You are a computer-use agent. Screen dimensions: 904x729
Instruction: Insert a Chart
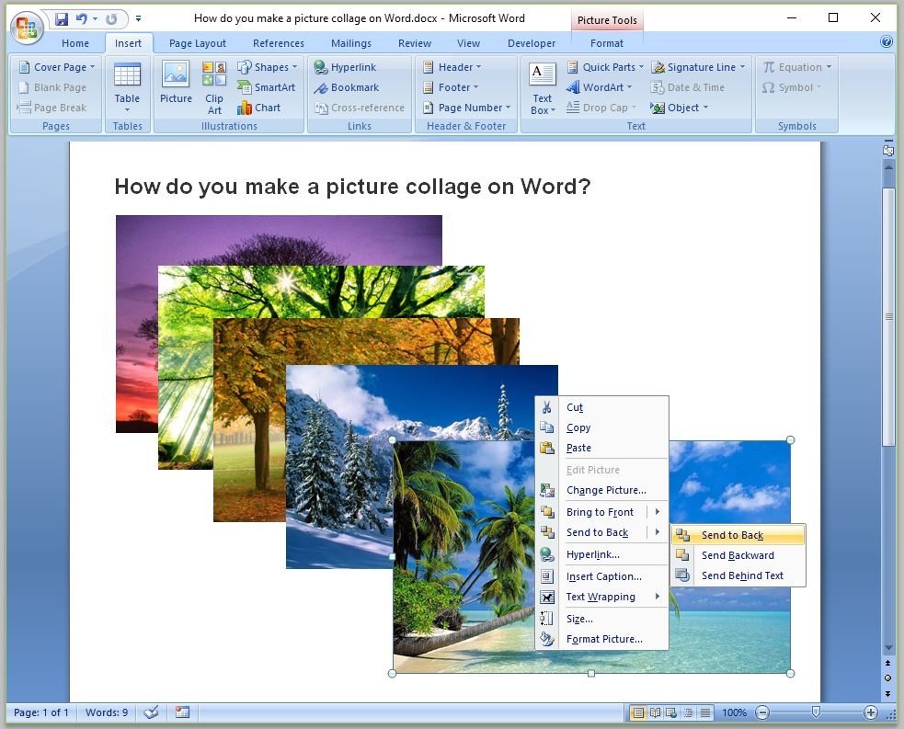[258, 108]
